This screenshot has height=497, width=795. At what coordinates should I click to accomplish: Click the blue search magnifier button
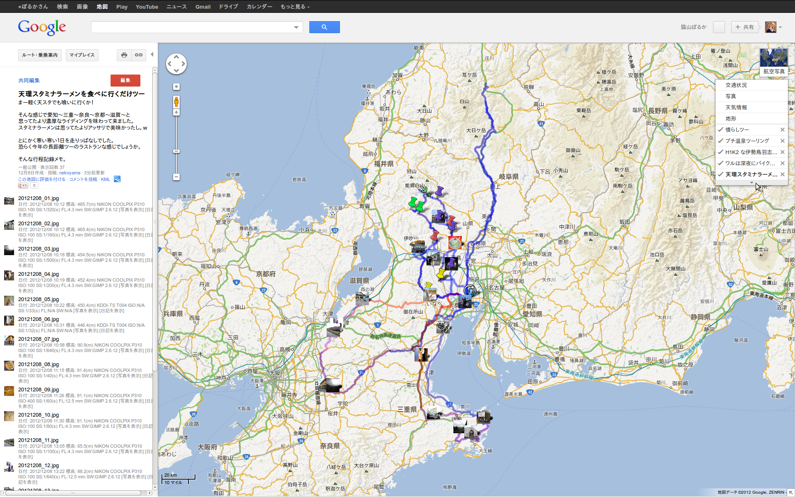click(324, 27)
